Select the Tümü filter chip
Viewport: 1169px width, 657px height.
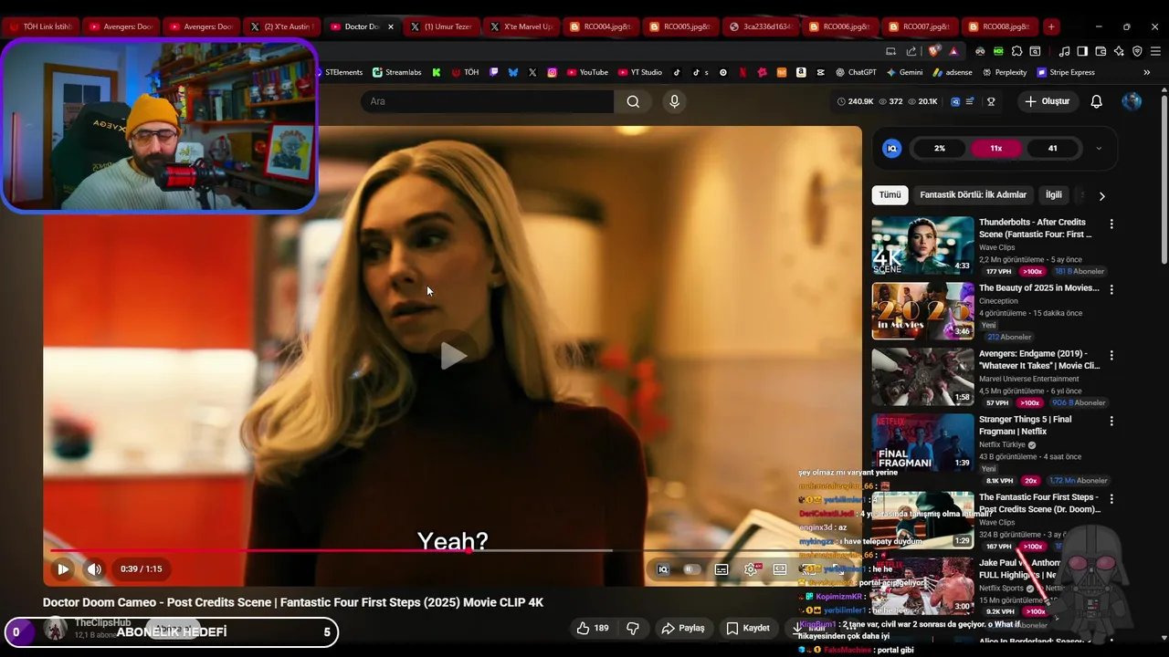click(x=890, y=194)
